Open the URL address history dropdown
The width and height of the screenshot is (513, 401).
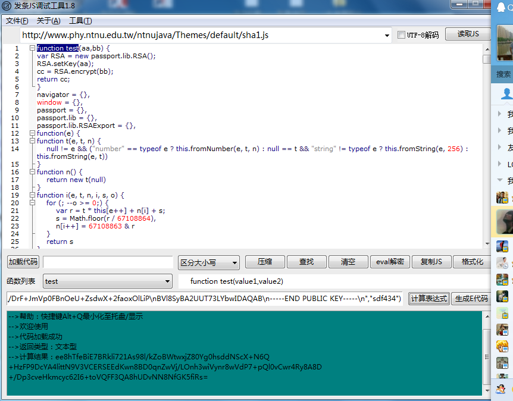point(386,34)
